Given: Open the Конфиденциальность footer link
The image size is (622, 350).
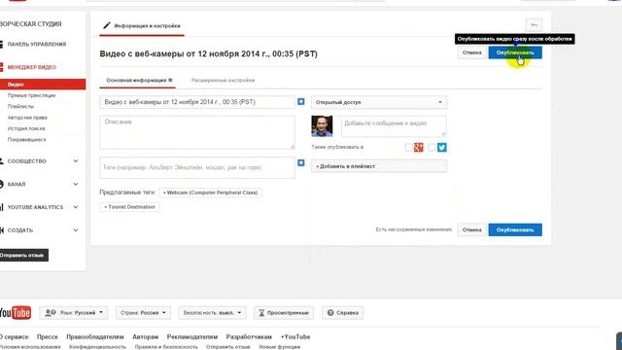Looking at the screenshot, I should pyautogui.click(x=97, y=347).
